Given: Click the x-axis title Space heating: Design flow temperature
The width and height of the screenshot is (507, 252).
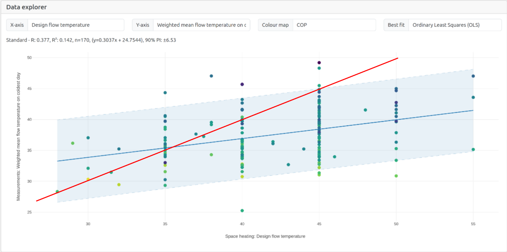Looking at the screenshot, I should tap(265, 236).
